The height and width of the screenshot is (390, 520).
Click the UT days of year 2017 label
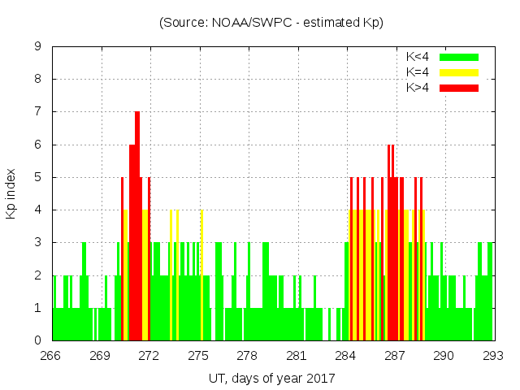(x=271, y=378)
